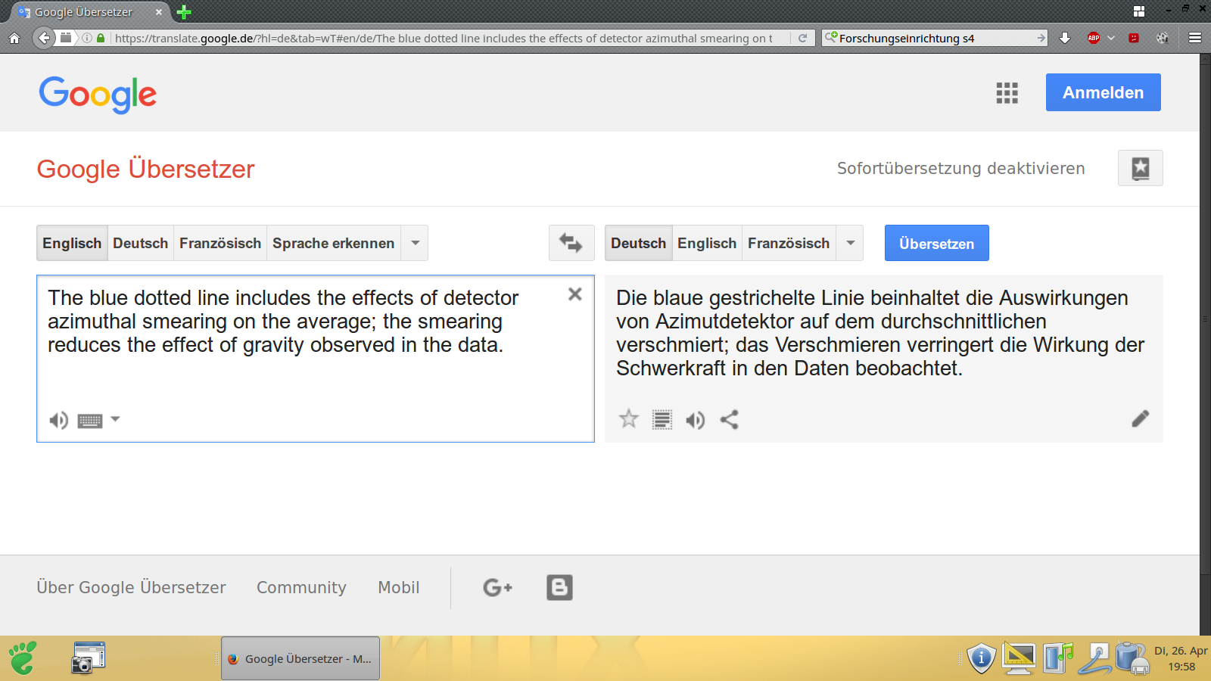Select Französisch as source language
This screenshot has height=681, width=1211.
220,243
